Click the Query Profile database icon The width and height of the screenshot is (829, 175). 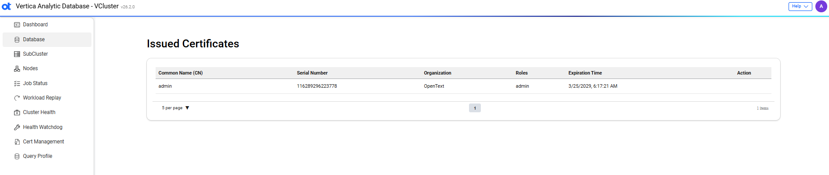coord(17,157)
